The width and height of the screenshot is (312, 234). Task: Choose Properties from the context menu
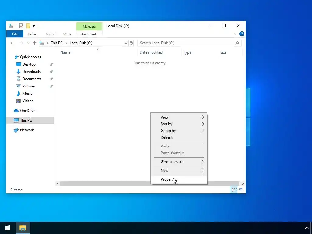(179, 179)
